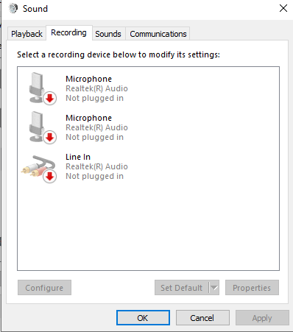
Task: Open device Properties button
Action: coord(252,288)
